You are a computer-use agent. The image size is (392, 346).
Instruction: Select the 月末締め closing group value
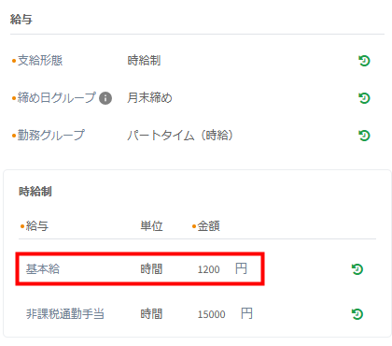point(149,98)
